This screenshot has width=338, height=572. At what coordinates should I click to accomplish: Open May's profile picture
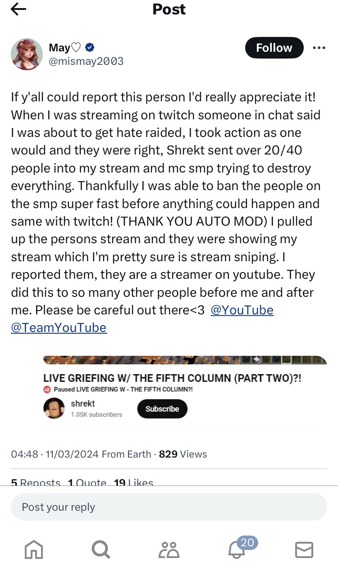pyautogui.click(x=27, y=54)
